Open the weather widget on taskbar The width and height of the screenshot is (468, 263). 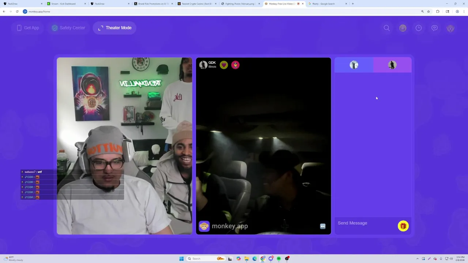(13, 259)
